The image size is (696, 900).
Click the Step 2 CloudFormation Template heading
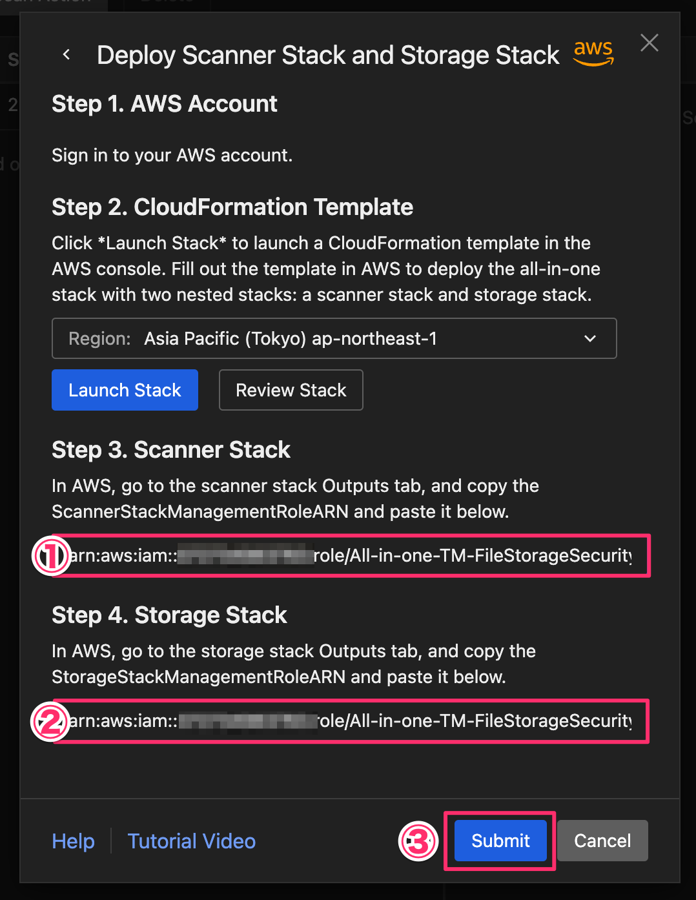(232, 207)
